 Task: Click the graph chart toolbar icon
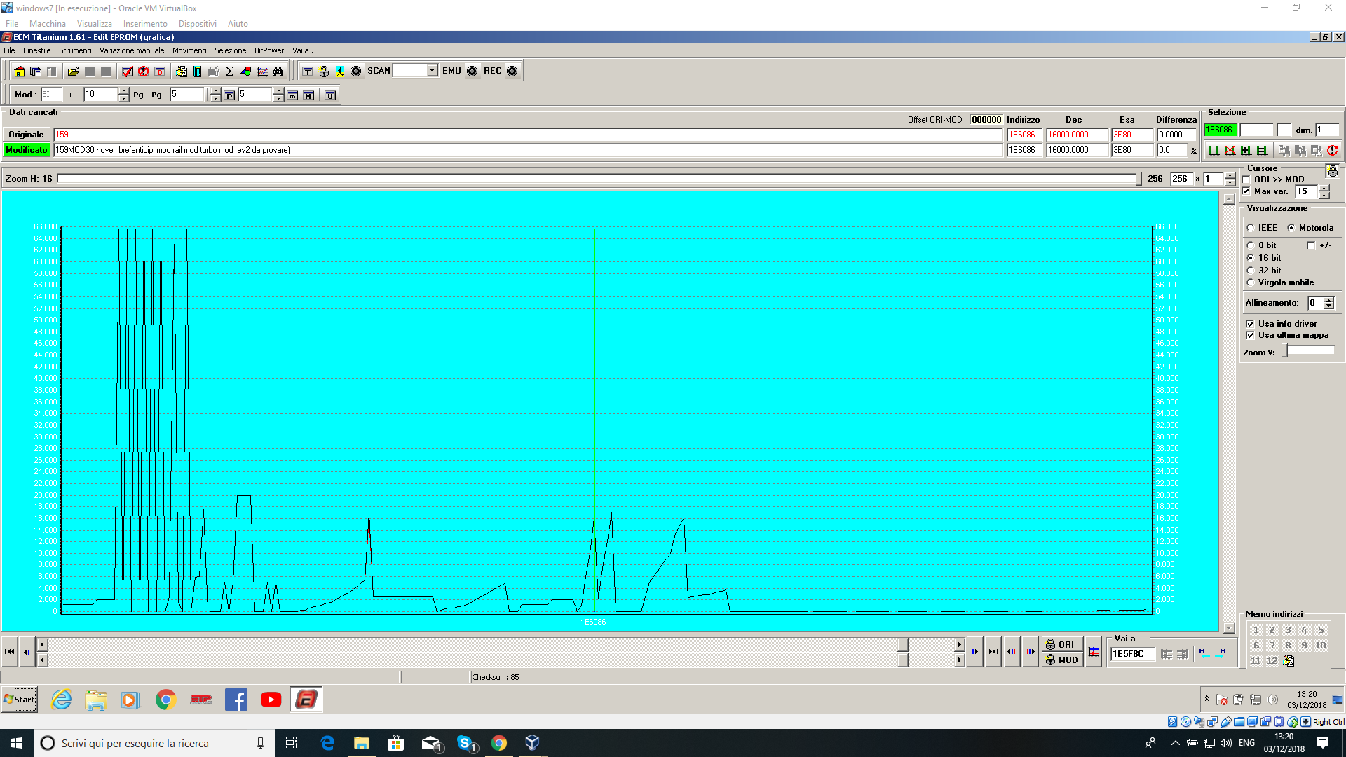[x=262, y=71]
